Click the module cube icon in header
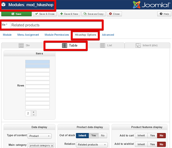The height and width of the screenshot is (148, 172). tap(4, 5)
